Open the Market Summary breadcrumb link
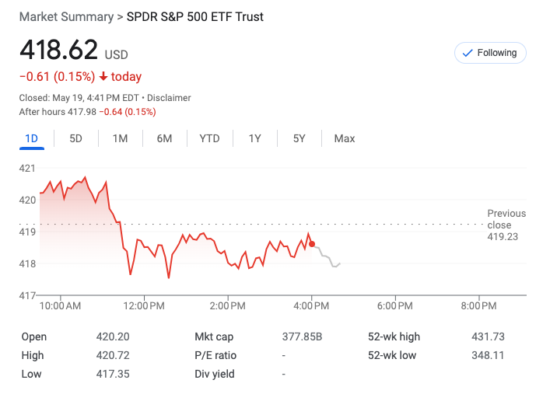This screenshot has width=550, height=394. coord(66,16)
